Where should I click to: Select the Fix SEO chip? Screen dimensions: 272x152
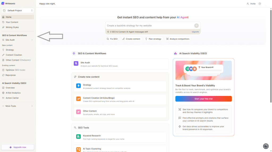112,39
